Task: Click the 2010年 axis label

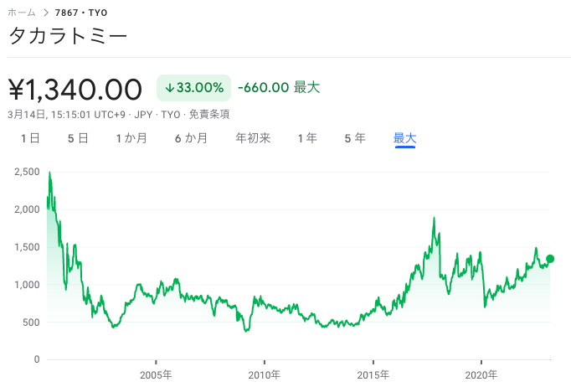Action: tap(265, 374)
